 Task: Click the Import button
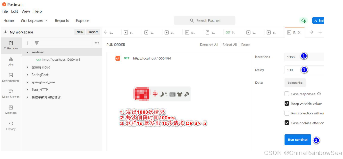(93, 32)
